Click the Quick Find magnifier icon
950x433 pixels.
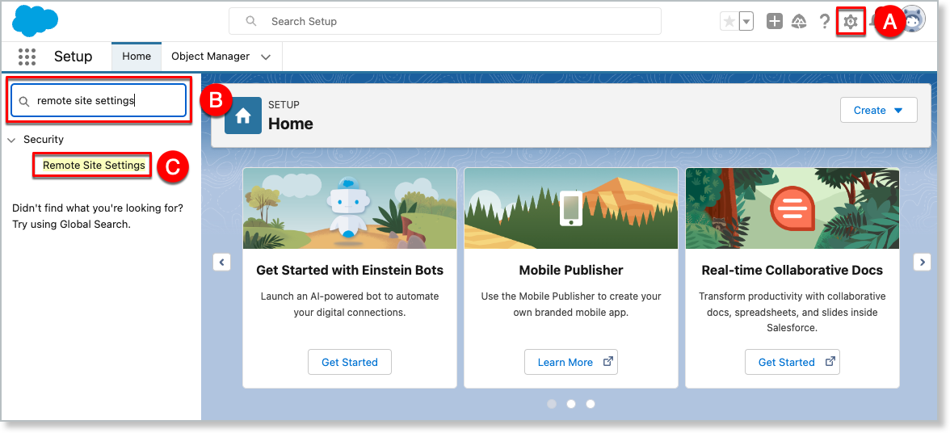24,102
